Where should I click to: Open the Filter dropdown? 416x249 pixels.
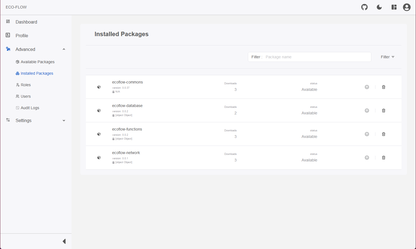pos(387,57)
